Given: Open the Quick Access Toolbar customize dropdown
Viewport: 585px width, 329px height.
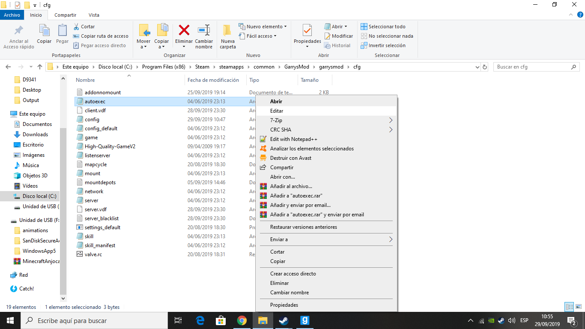Looking at the screenshot, I should pos(35,5).
